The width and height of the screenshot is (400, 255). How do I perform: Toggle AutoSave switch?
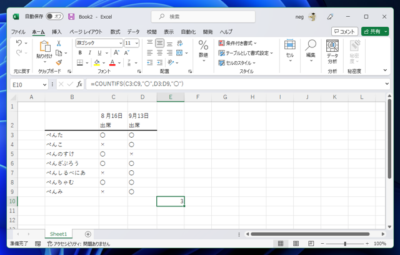point(54,17)
